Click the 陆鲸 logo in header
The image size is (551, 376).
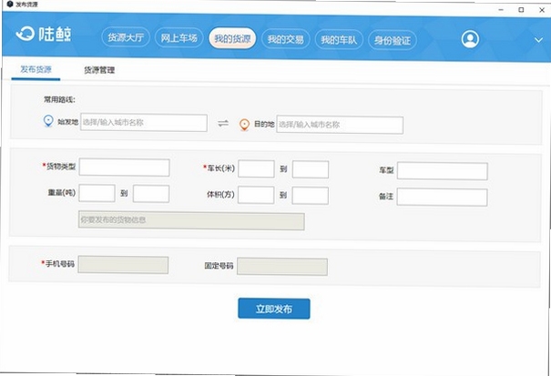(x=44, y=34)
